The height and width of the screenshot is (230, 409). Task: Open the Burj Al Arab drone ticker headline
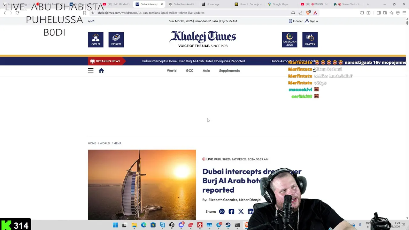point(193,61)
